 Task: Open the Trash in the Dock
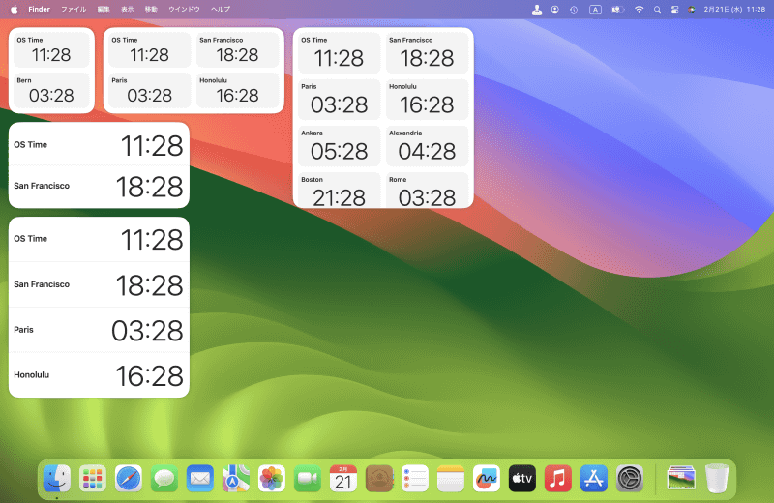pos(717,478)
